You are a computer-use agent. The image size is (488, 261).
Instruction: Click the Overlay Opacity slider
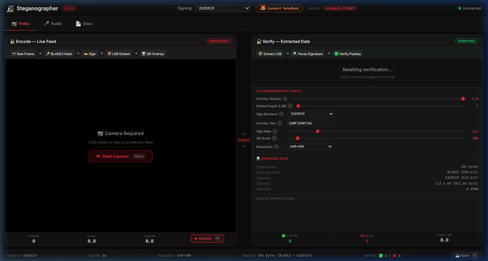(378, 99)
